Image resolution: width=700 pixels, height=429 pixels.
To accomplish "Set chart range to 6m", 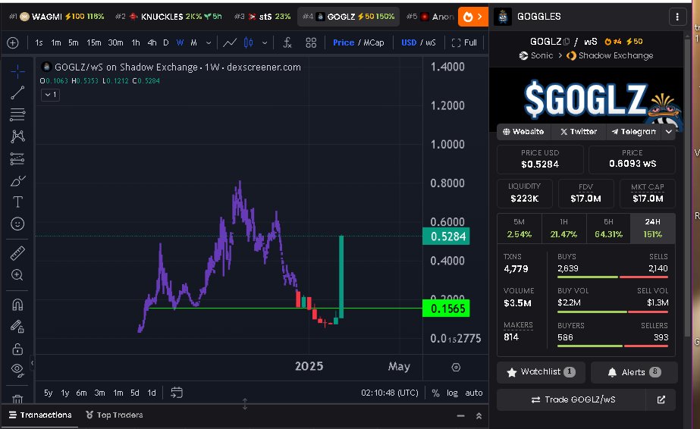I will coord(81,393).
